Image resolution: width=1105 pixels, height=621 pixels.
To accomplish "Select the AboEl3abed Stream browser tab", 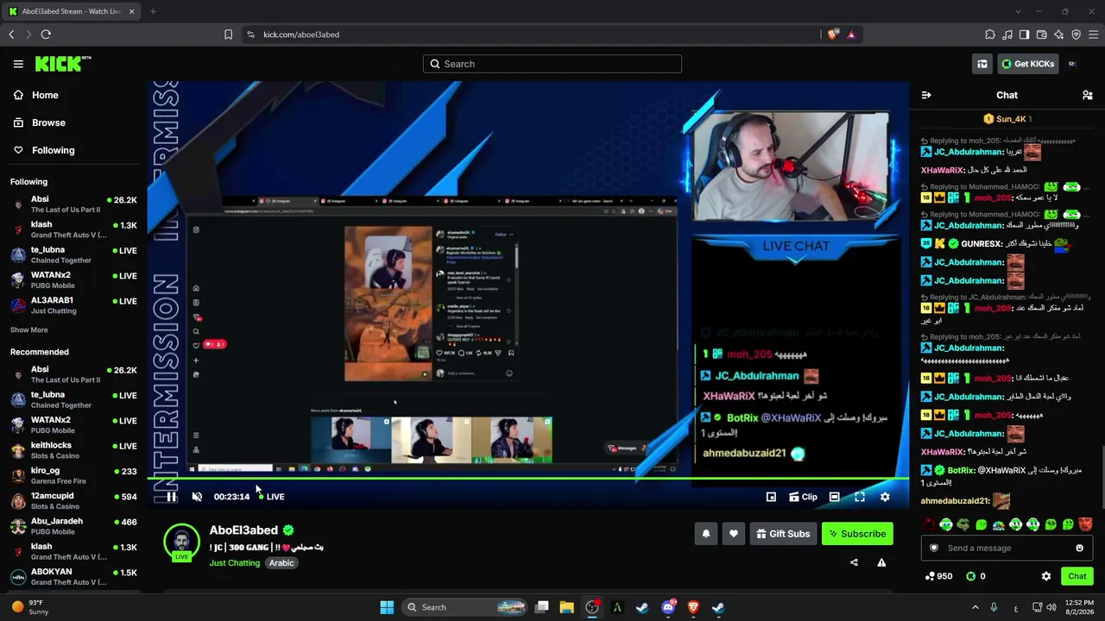I will tap(73, 11).
